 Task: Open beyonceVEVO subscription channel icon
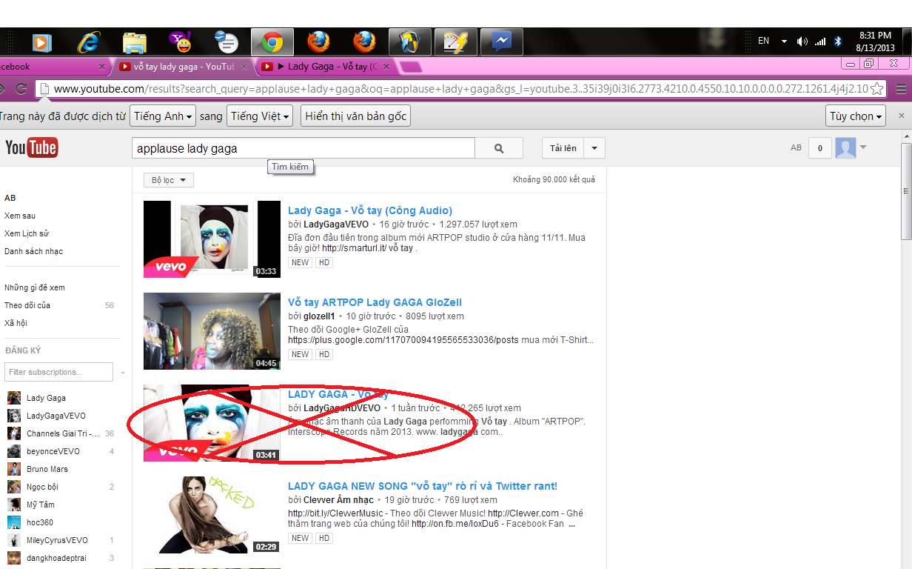point(14,451)
